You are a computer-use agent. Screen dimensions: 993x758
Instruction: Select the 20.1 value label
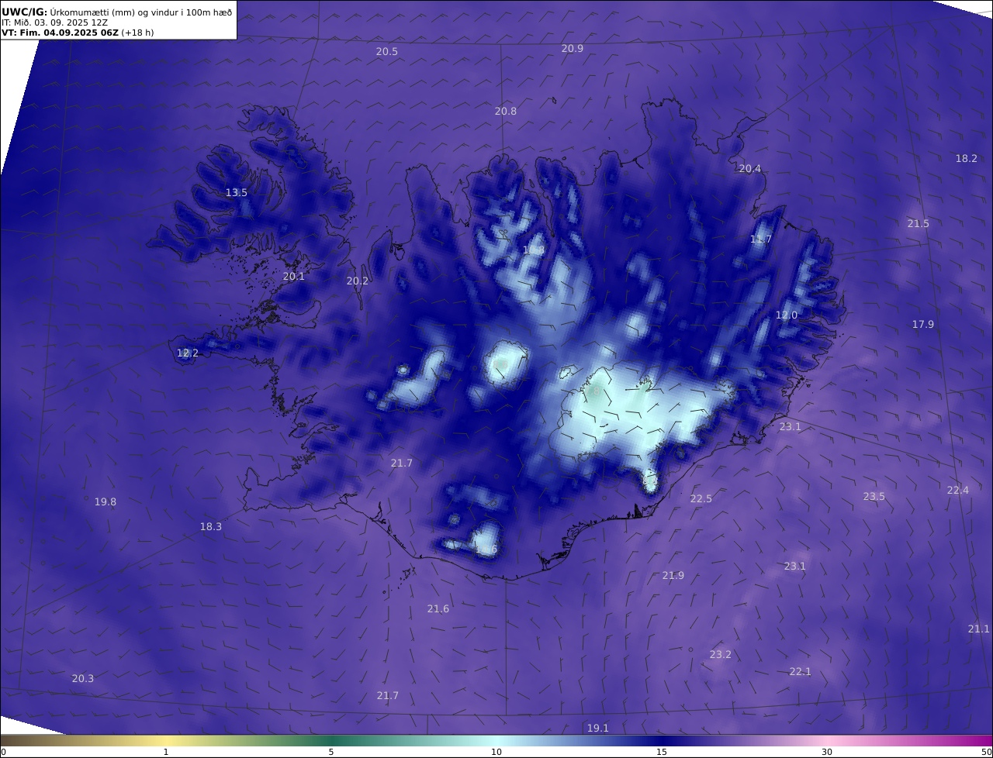tap(294, 277)
